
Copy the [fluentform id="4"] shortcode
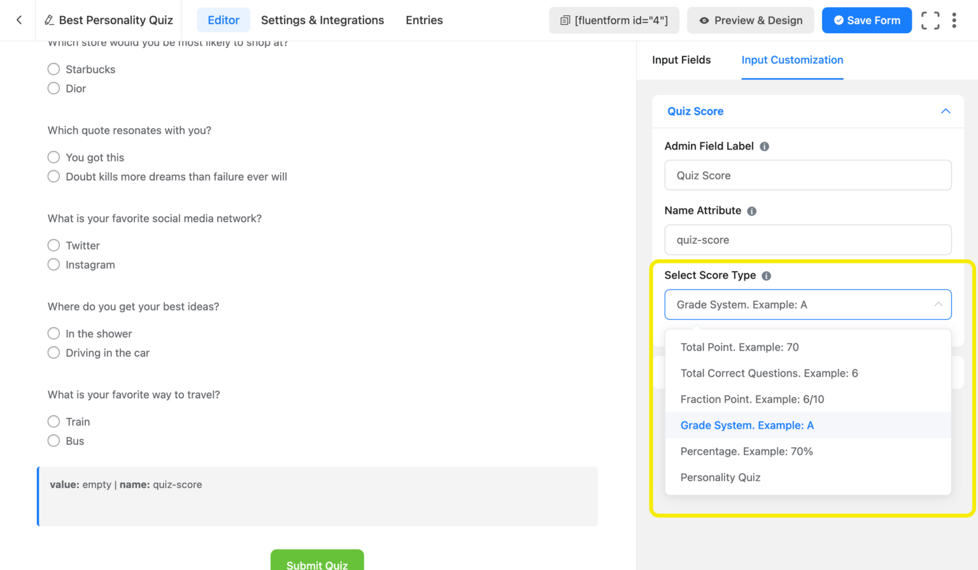pyautogui.click(x=613, y=20)
